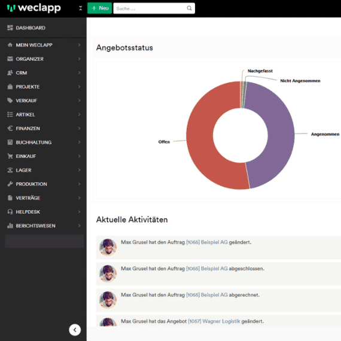Click Max Grusel avatar in abgerechnet row
Screen dimensions: 341x341
click(x=108, y=300)
